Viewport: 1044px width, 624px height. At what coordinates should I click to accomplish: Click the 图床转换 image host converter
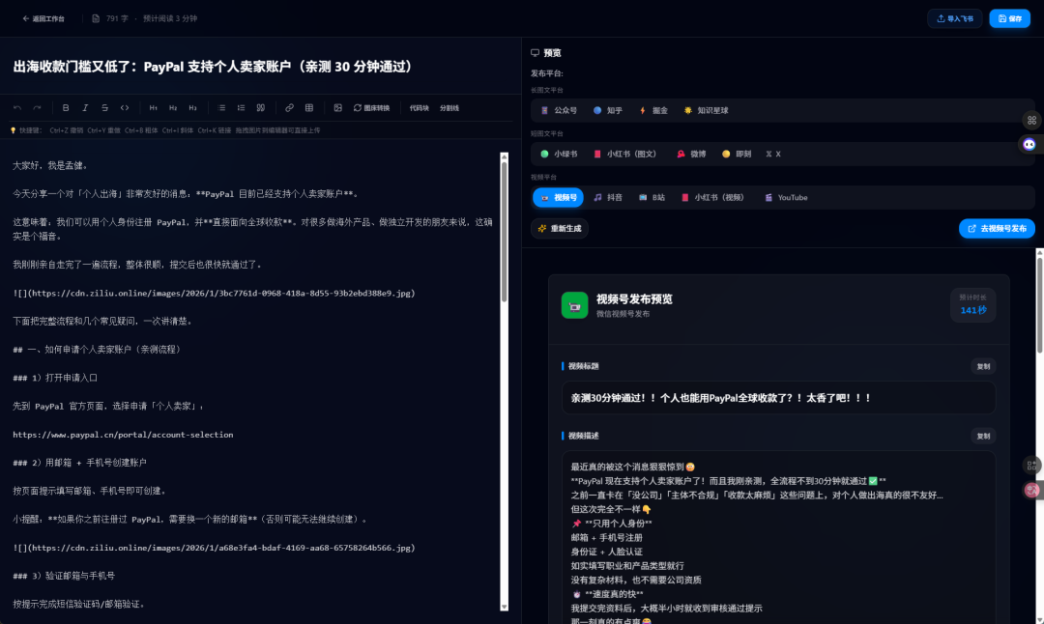(371, 108)
